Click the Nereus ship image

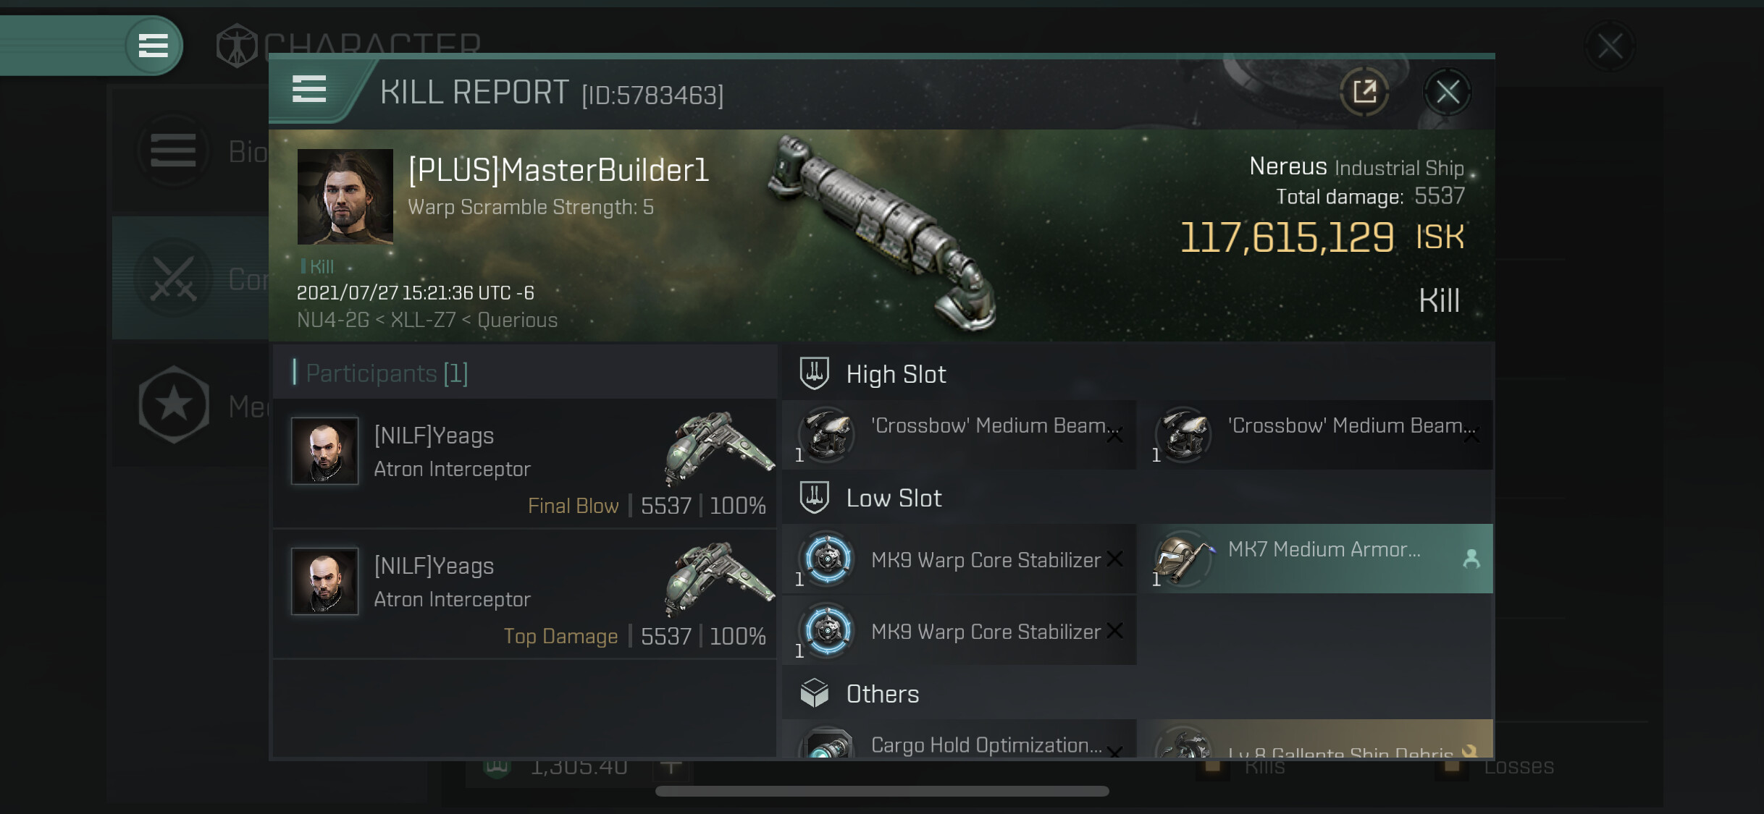click(882, 232)
